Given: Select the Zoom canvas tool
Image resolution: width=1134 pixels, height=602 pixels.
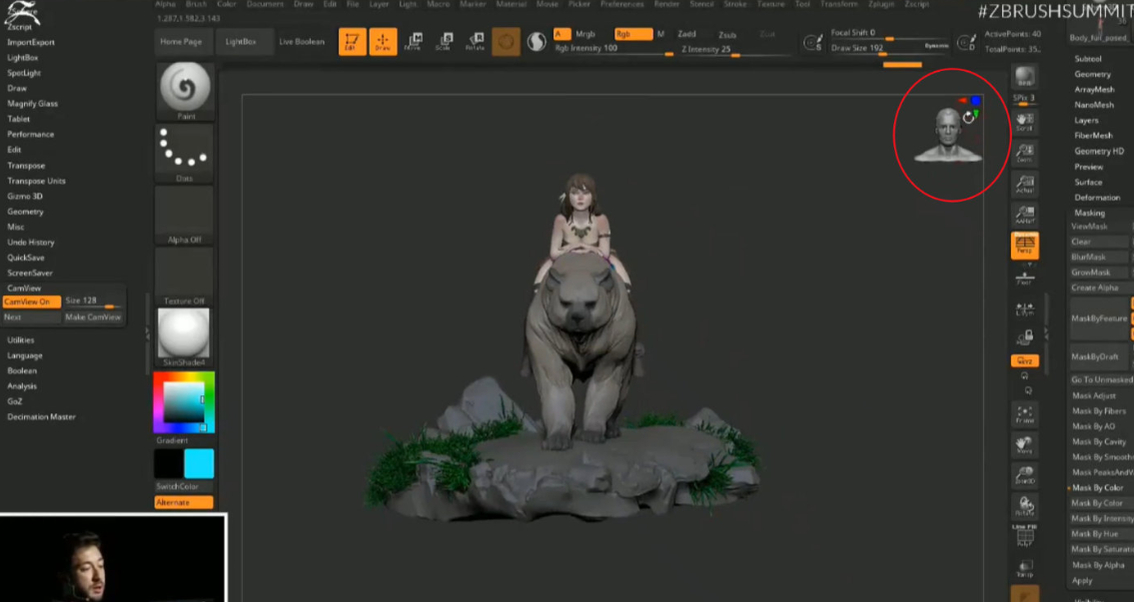Looking at the screenshot, I should (1024, 153).
